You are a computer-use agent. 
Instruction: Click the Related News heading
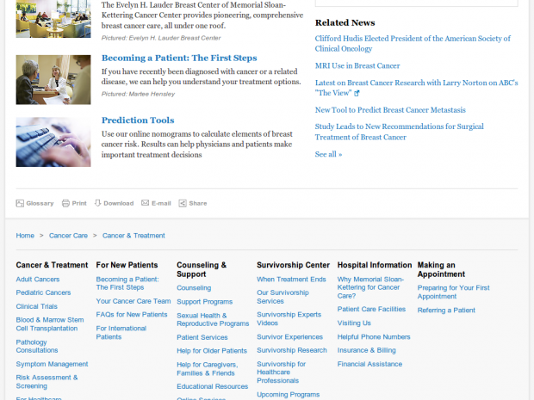[345, 22]
